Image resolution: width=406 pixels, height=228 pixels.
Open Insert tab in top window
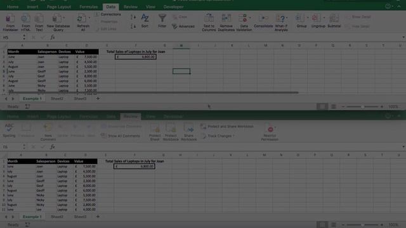click(x=32, y=7)
